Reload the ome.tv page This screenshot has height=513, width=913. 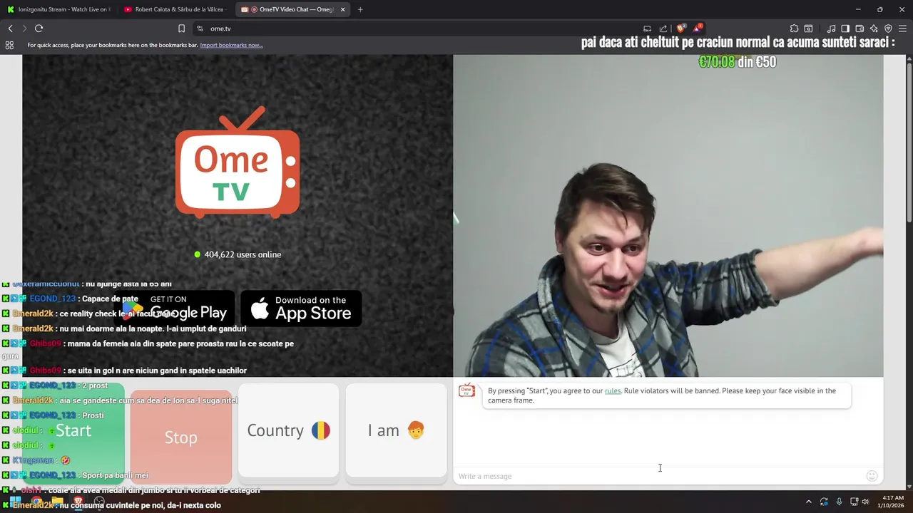(39, 28)
